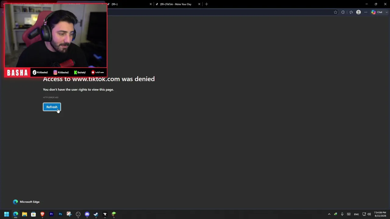
Task: Open Adobe Photoshop from the taskbar
Action: (60, 214)
